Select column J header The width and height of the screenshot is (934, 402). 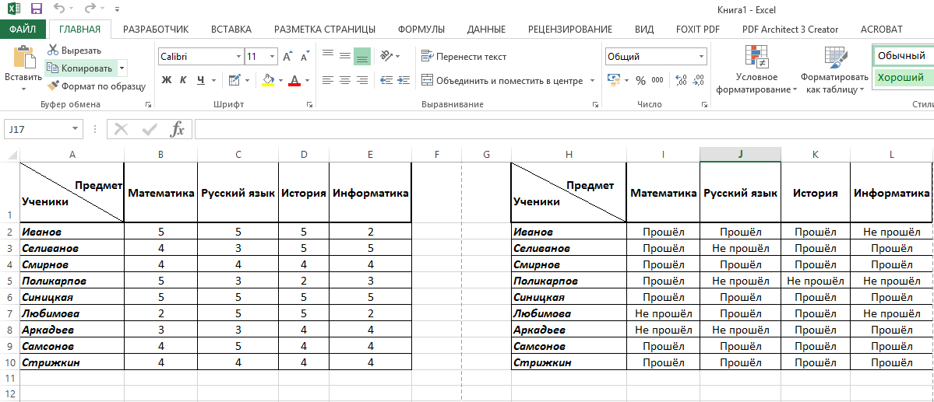pos(740,154)
